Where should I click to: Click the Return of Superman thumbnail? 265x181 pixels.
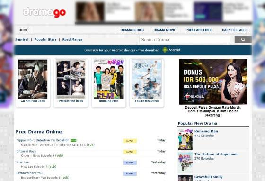(x=185, y=162)
